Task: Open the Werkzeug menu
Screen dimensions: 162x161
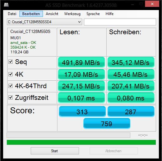Action: pos(72,14)
